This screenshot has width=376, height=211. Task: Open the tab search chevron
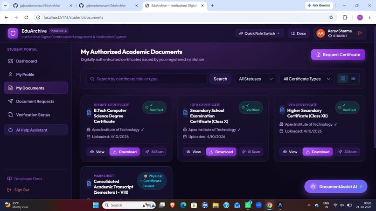click(x=5, y=5)
